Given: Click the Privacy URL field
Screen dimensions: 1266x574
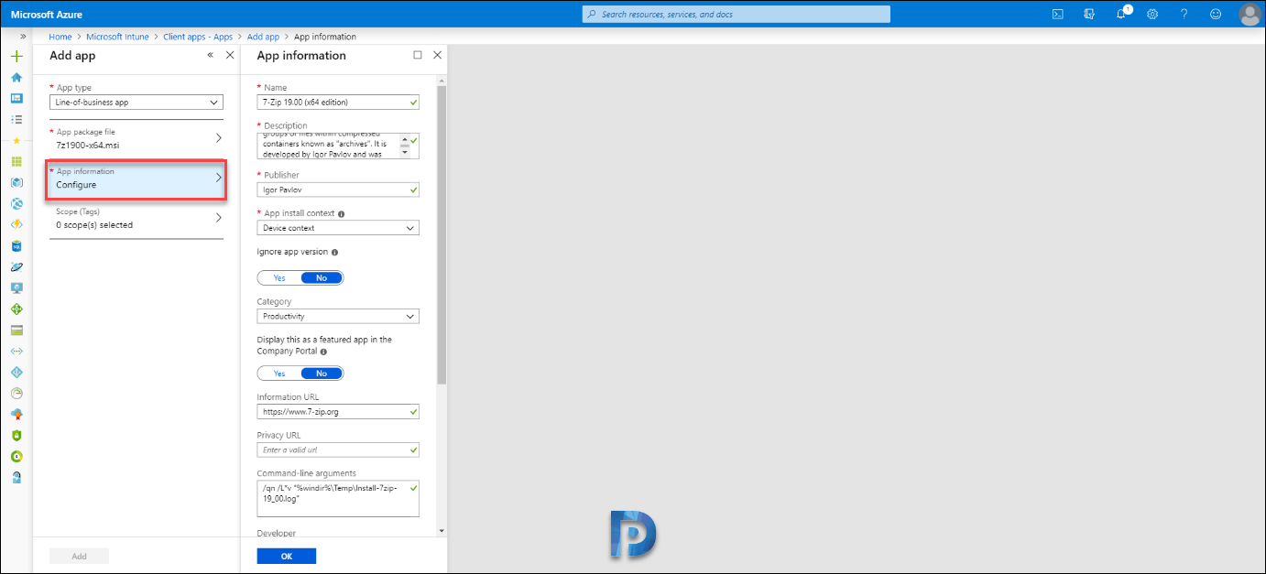Looking at the screenshot, I should [x=338, y=449].
